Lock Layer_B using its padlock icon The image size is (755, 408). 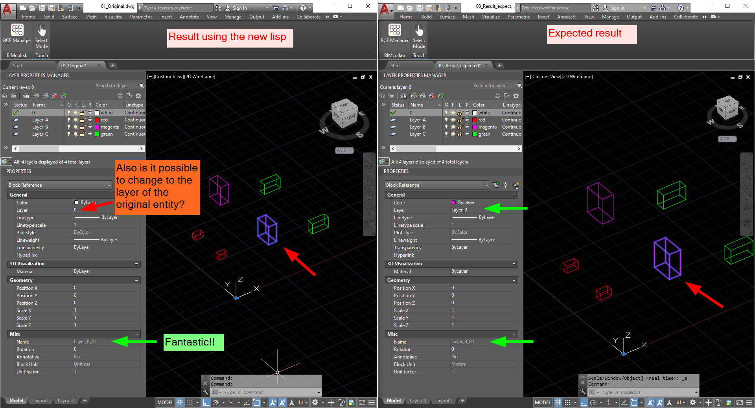[83, 127]
